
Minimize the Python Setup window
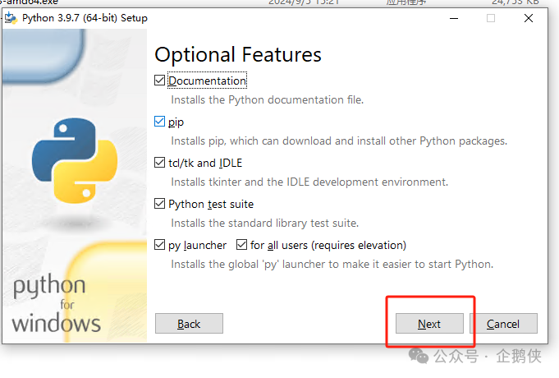(x=454, y=18)
